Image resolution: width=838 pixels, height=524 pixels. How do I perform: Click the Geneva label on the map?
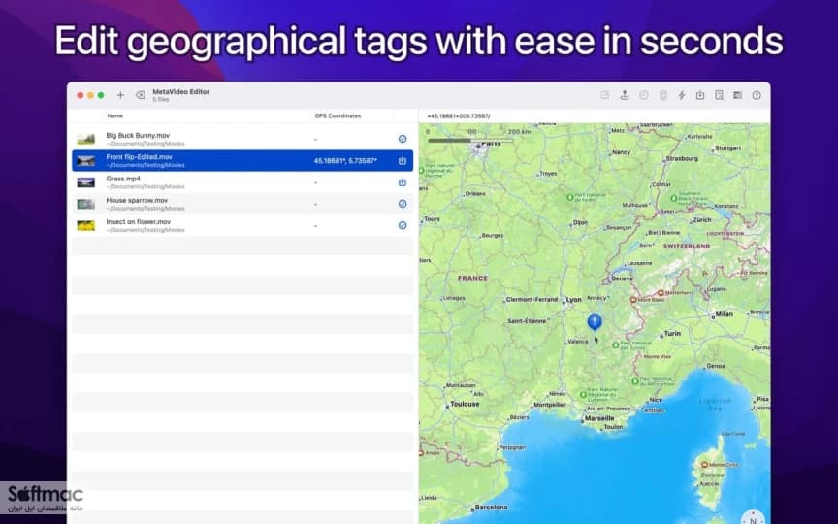click(622, 278)
